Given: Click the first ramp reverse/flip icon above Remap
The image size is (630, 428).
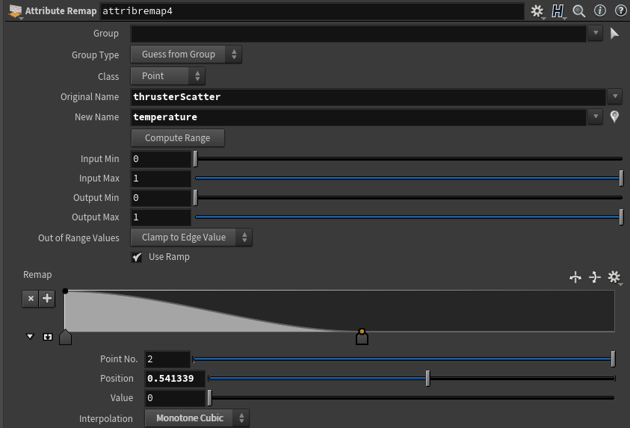Looking at the screenshot, I should click(x=575, y=277).
